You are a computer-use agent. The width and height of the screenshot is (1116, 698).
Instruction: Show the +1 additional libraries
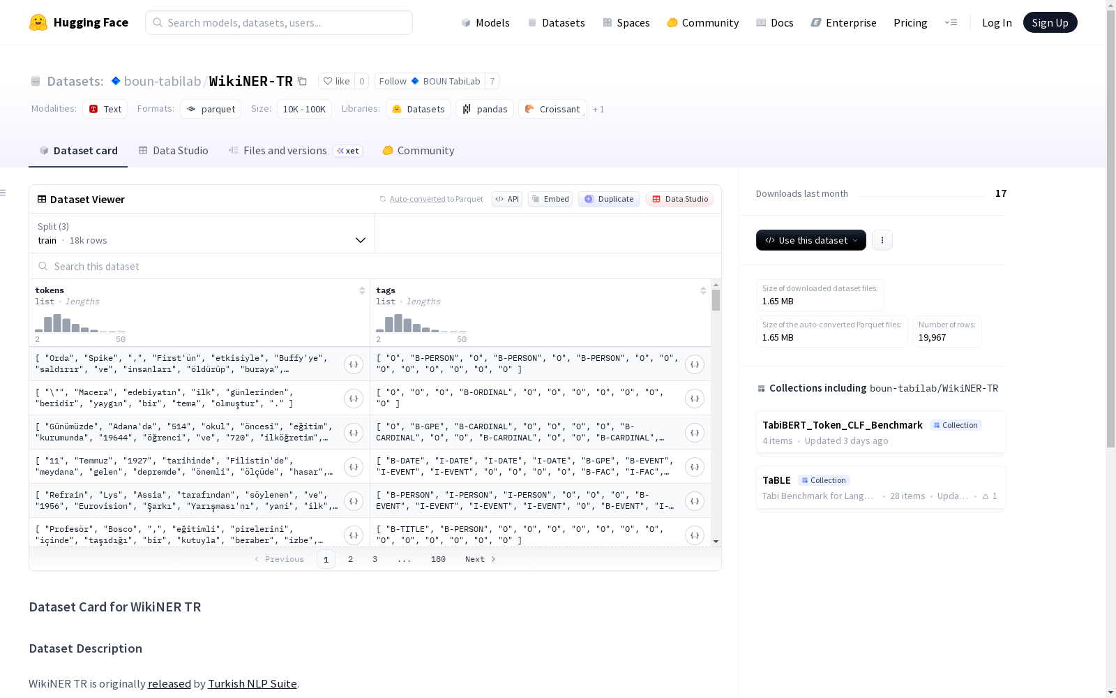coord(598,109)
